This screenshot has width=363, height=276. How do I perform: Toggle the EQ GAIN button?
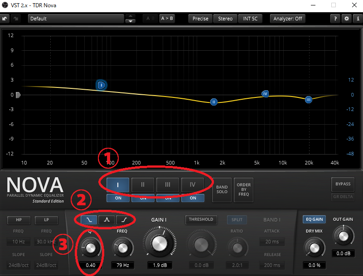coord(314,219)
